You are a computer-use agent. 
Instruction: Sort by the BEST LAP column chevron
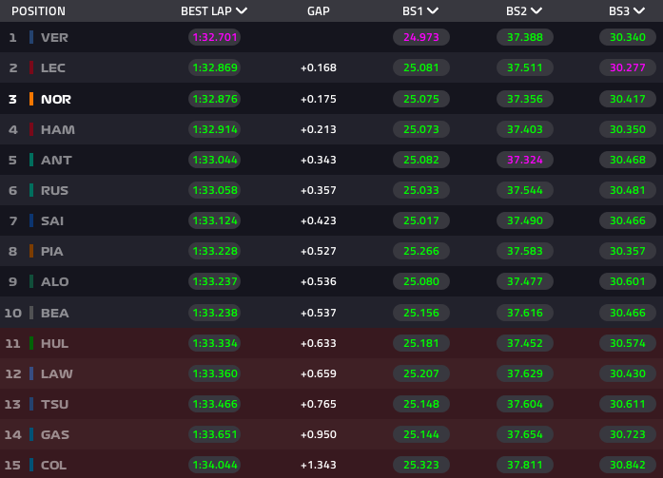[241, 11]
